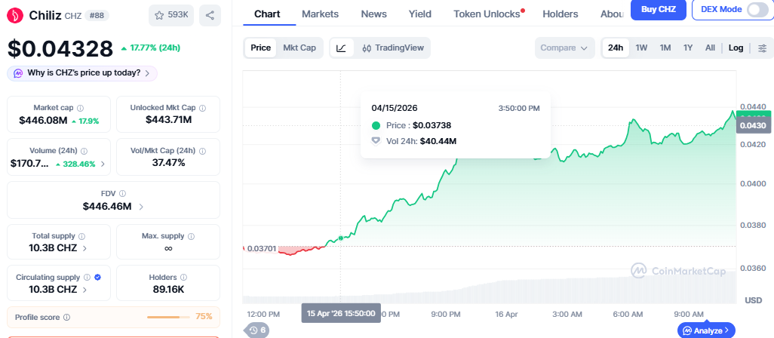Toggle DEX Mode switch
774x338 pixels.
click(756, 9)
